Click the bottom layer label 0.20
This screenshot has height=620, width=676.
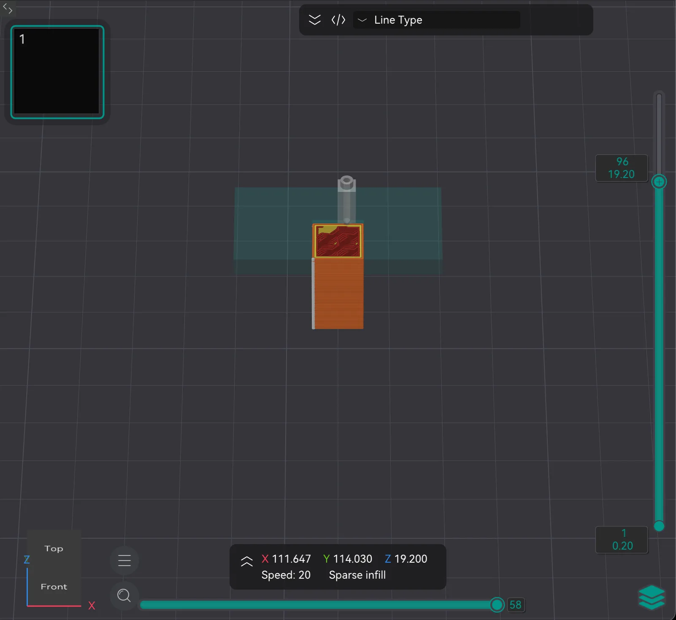point(622,546)
